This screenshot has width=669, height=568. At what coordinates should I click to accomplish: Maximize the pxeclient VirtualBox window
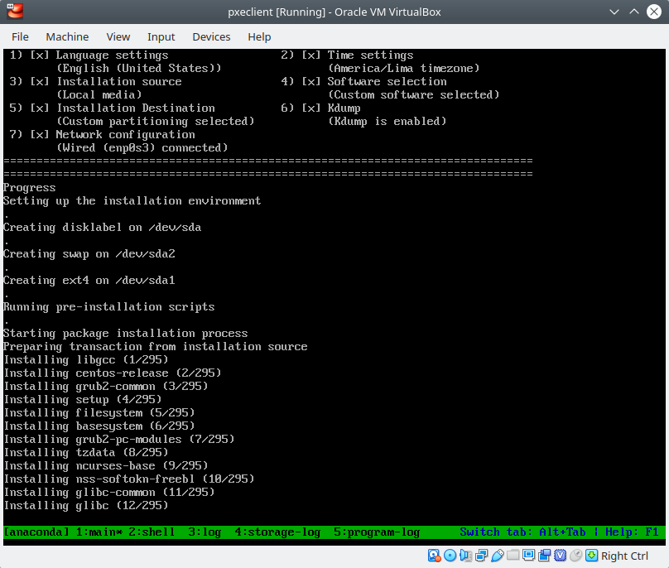tap(634, 12)
